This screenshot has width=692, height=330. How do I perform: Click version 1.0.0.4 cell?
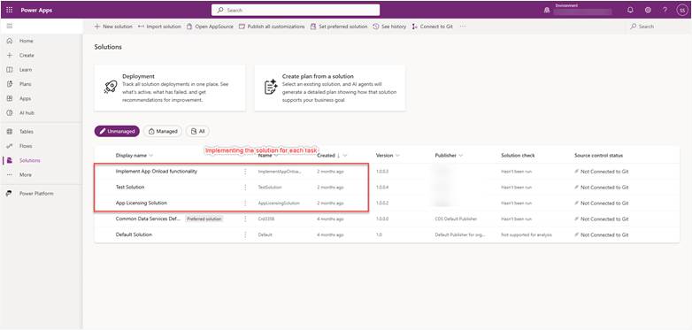pos(382,188)
